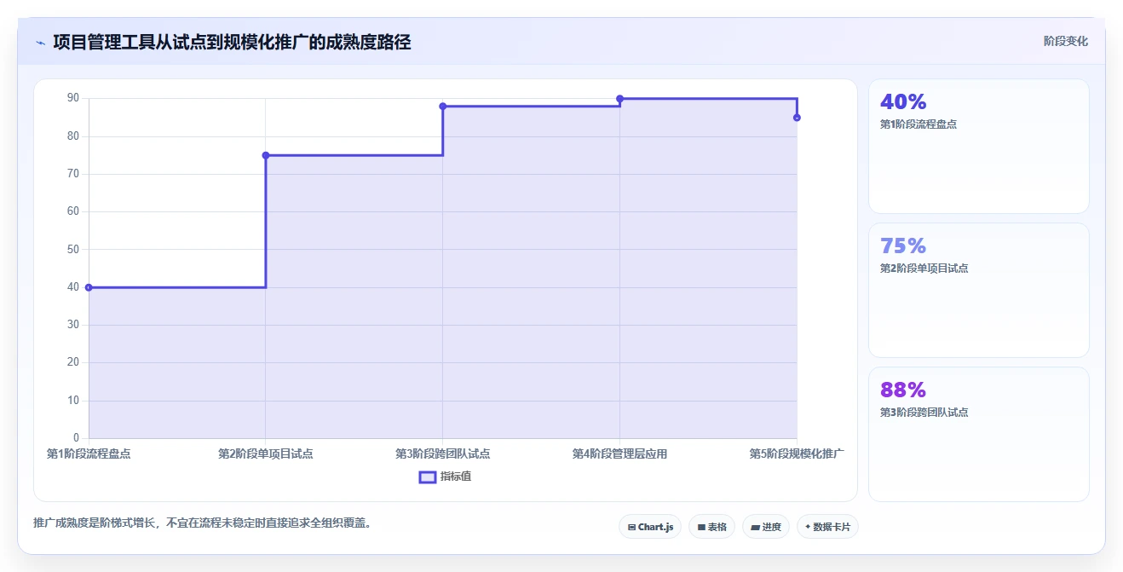Click the footnote text about 推广成熟度
Viewport: 1123px width, 572px height.
[x=202, y=523]
